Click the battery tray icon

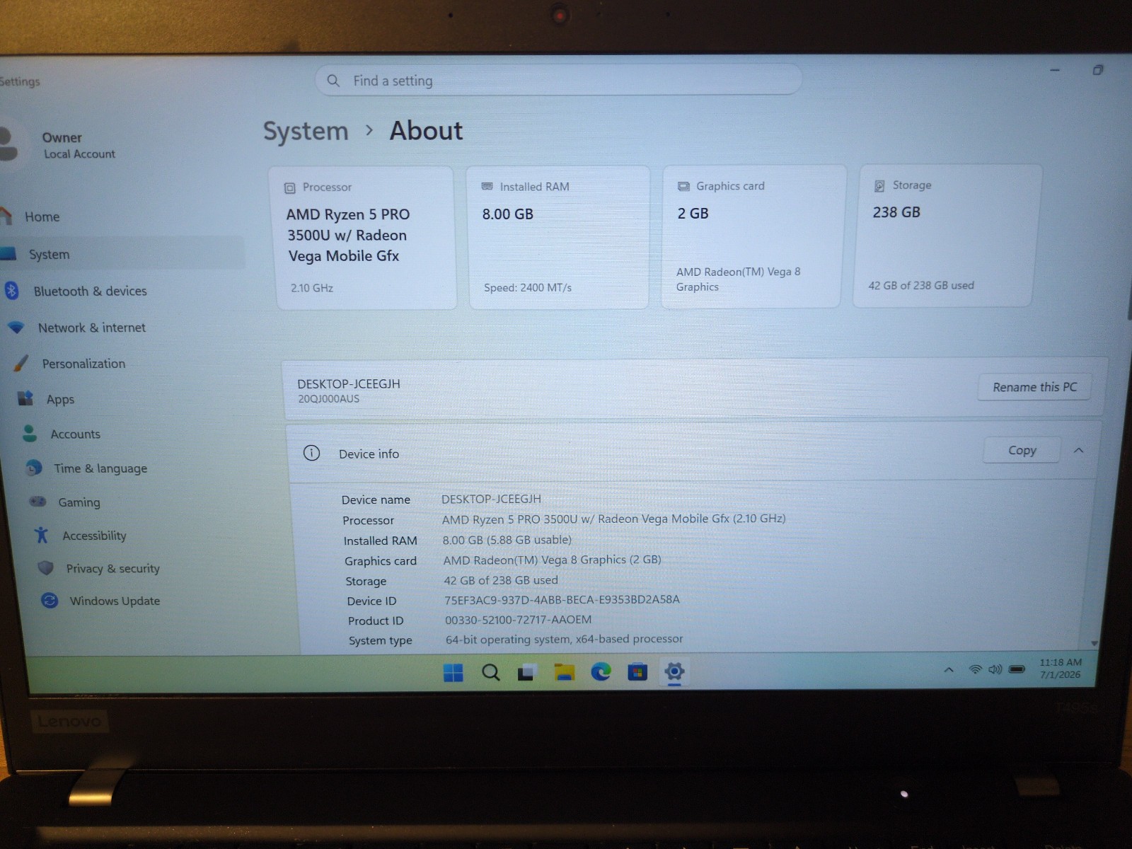pos(1017,669)
